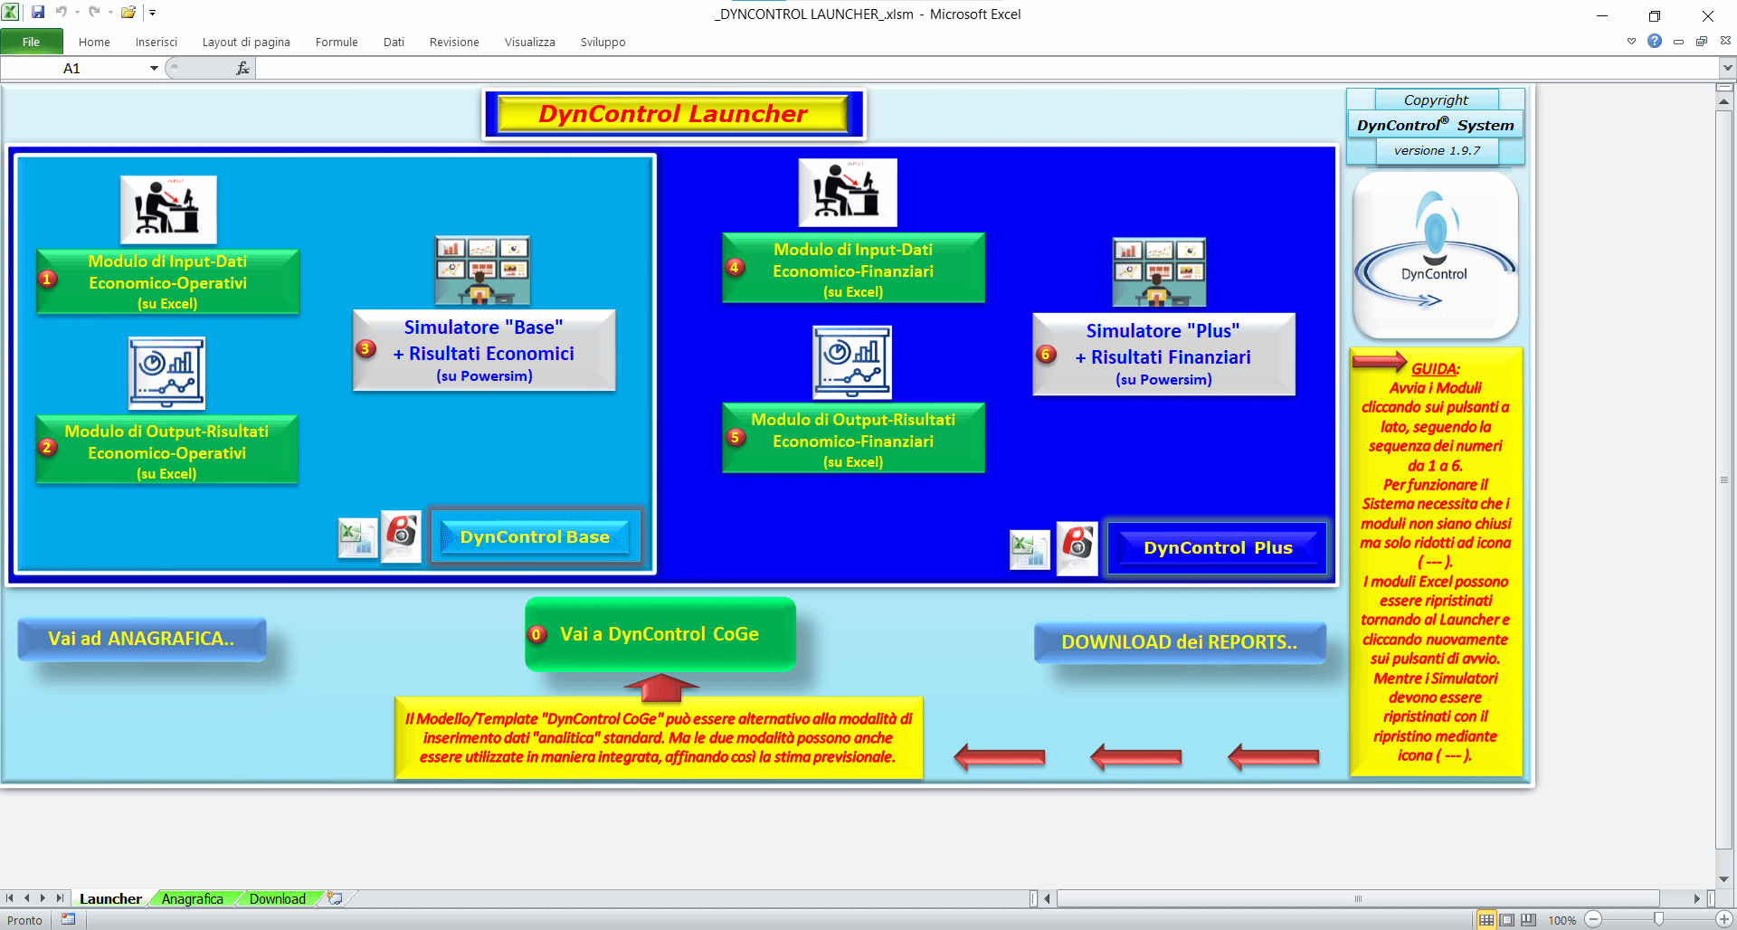Click the DynControl Launcher title banner
The width and height of the screenshot is (1737, 930).
click(x=673, y=114)
